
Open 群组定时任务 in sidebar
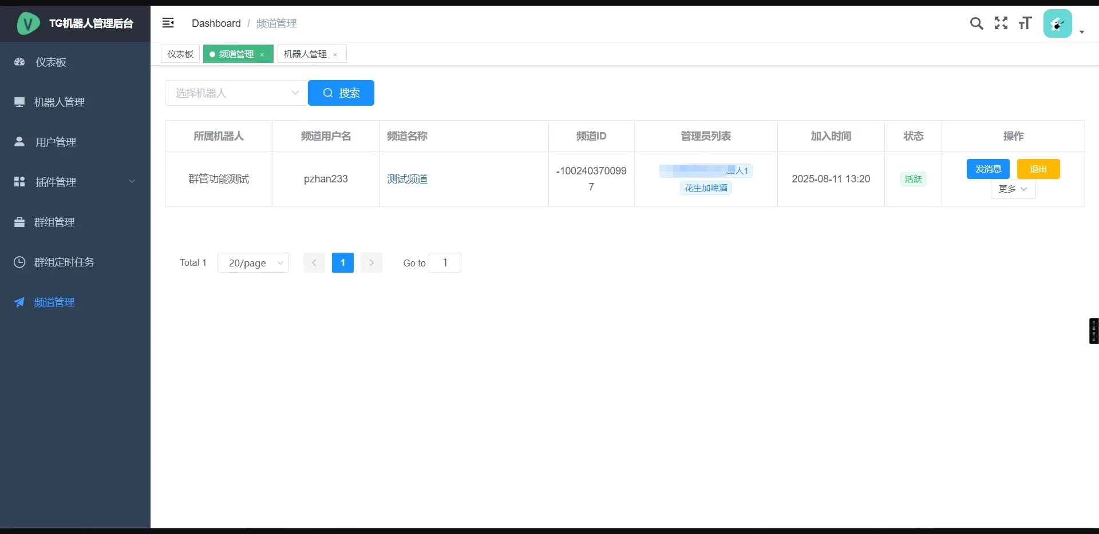64,262
